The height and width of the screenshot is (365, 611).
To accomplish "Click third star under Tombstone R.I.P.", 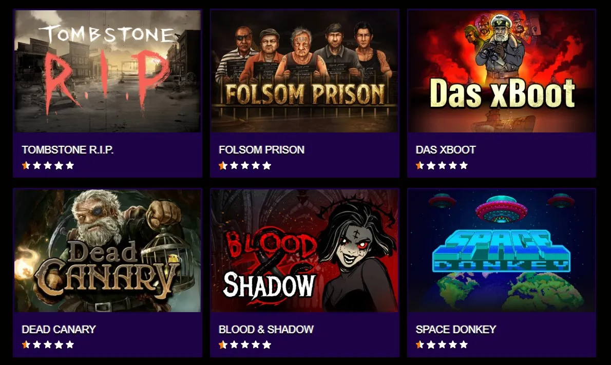I will click(x=48, y=165).
